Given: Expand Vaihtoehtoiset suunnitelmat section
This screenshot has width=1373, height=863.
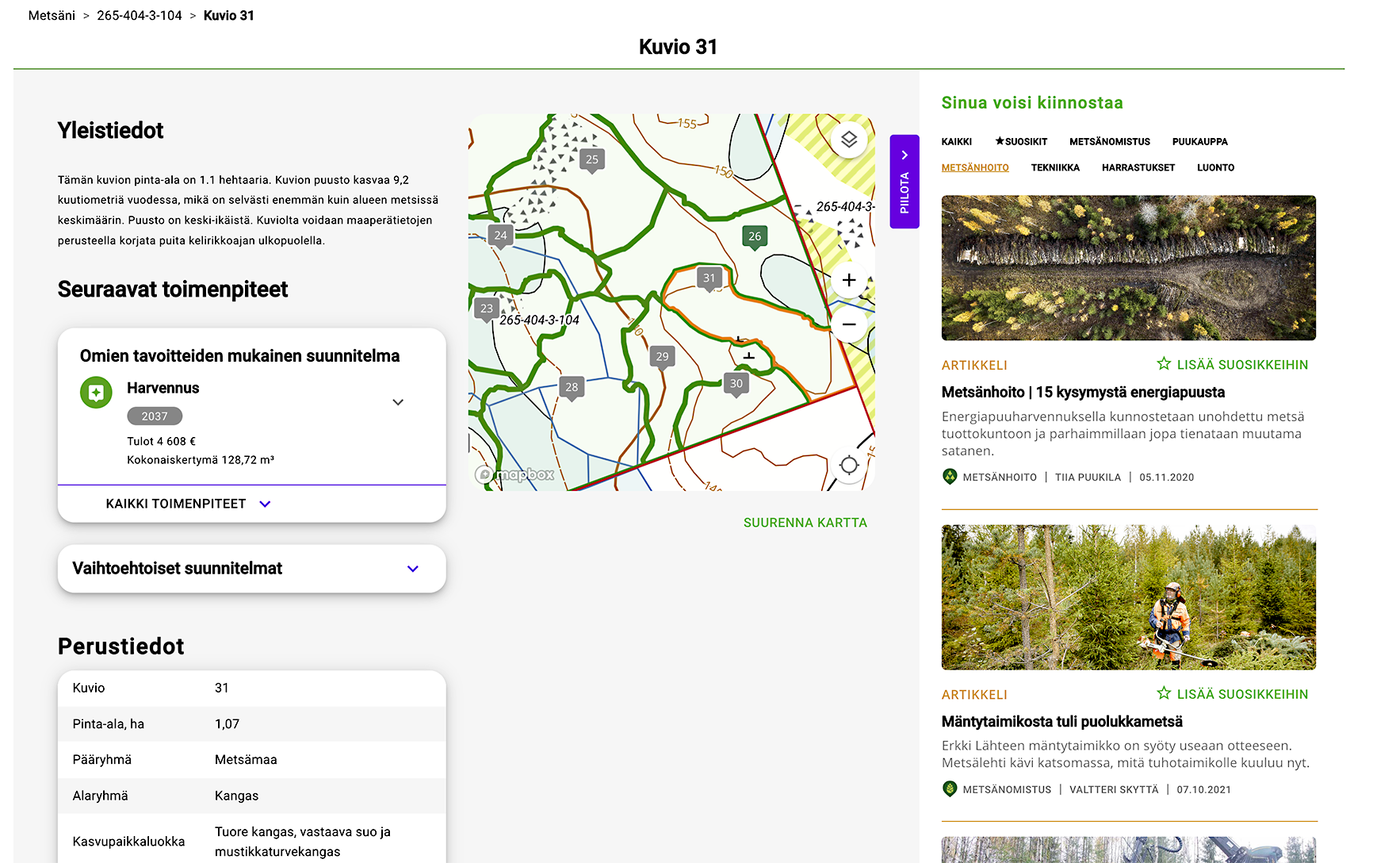Looking at the screenshot, I should point(412,569).
